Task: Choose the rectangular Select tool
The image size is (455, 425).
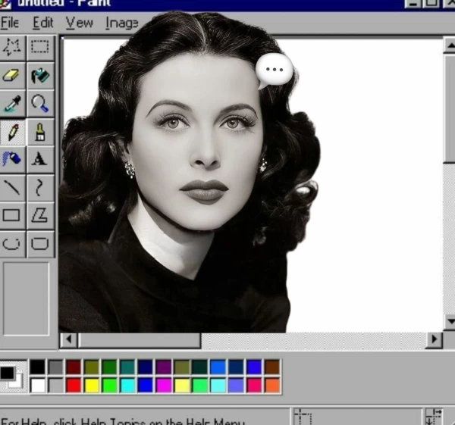Action: 40,47
